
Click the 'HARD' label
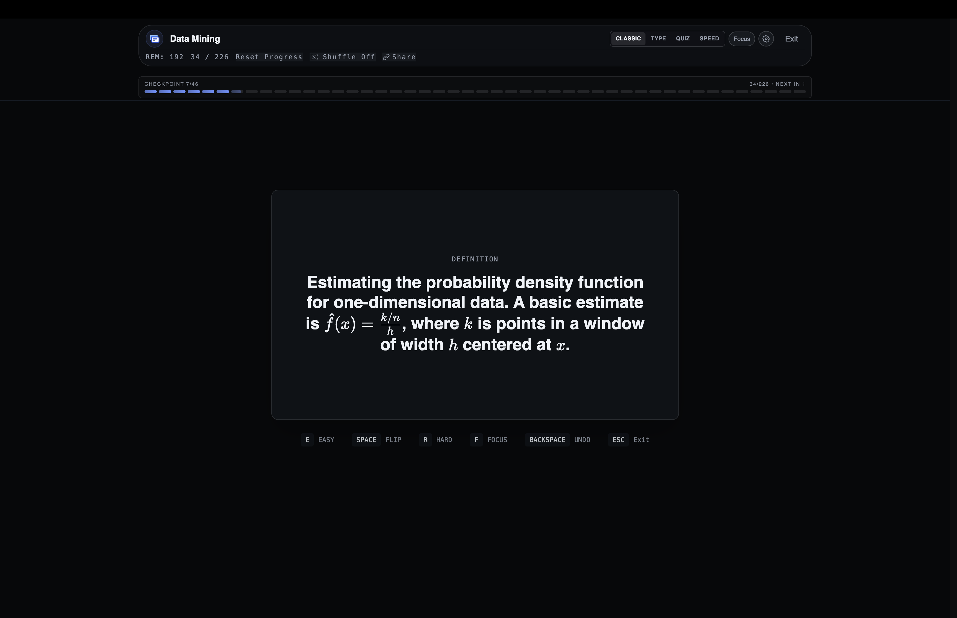pyautogui.click(x=444, y=440)
